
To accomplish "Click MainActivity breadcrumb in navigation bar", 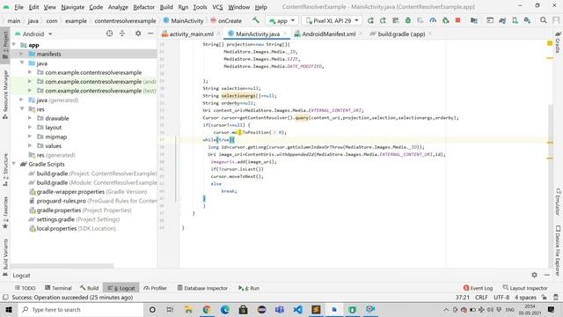I will [x=183, y=21].
